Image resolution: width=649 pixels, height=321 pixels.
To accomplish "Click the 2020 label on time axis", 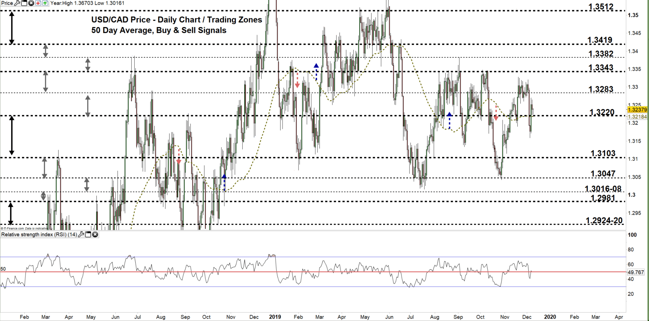I will (x=550, y=317).
